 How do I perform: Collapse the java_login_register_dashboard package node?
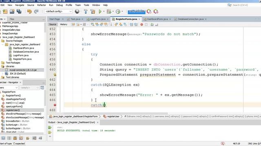2,45
